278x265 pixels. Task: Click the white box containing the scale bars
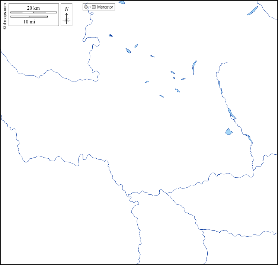pyautogui.click(x=15, y=23)
